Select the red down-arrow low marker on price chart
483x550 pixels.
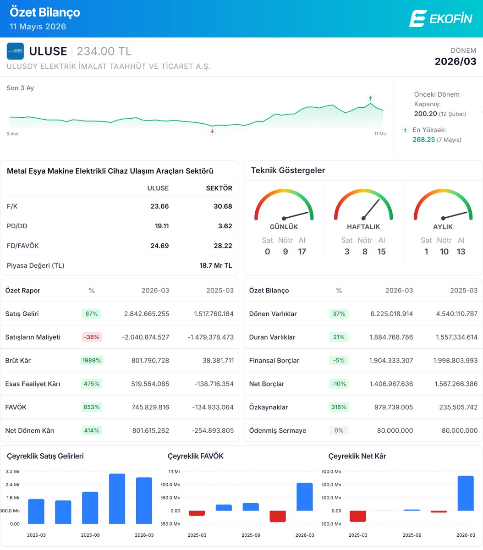(212, 131)
